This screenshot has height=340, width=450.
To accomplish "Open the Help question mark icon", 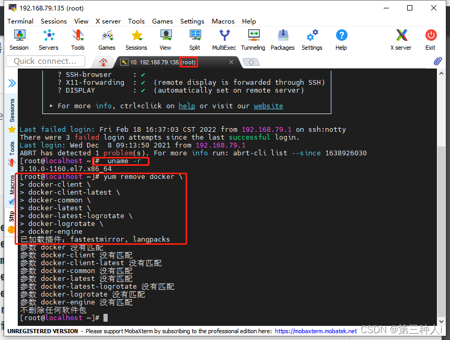I will tap(341, 40).
